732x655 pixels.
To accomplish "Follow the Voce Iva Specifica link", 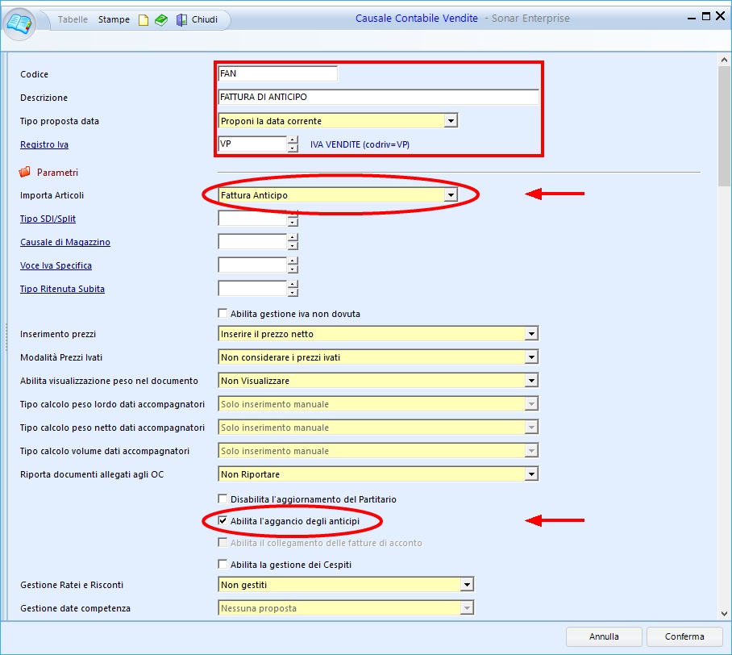I will 56,265.
